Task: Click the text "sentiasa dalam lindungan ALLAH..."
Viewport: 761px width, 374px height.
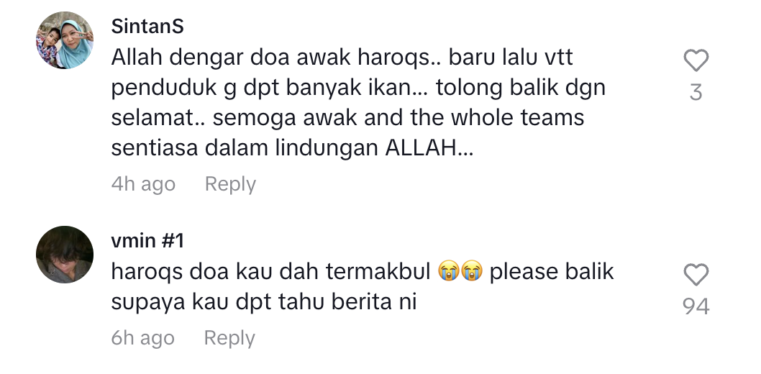Action: (292, 148)
